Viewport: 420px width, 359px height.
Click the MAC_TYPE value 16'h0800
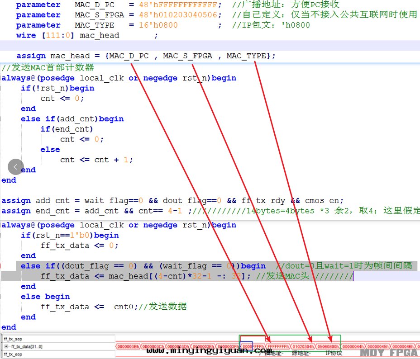158,25
